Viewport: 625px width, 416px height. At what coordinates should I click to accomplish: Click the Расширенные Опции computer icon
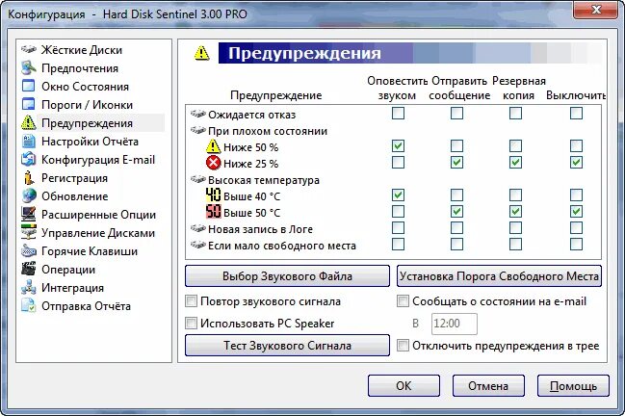[x=29, y=215]
